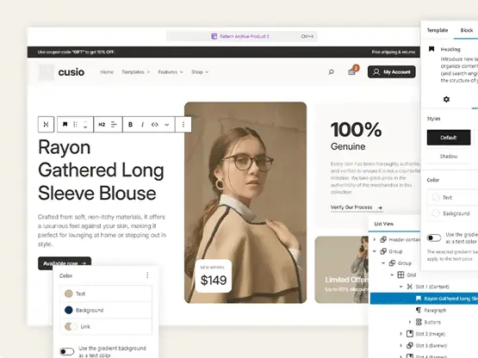Image resolution: width=478 pixels, height=358 pixels.
Task: Open block options three-dot menu in toolbar
Action: tap(183, 124)
